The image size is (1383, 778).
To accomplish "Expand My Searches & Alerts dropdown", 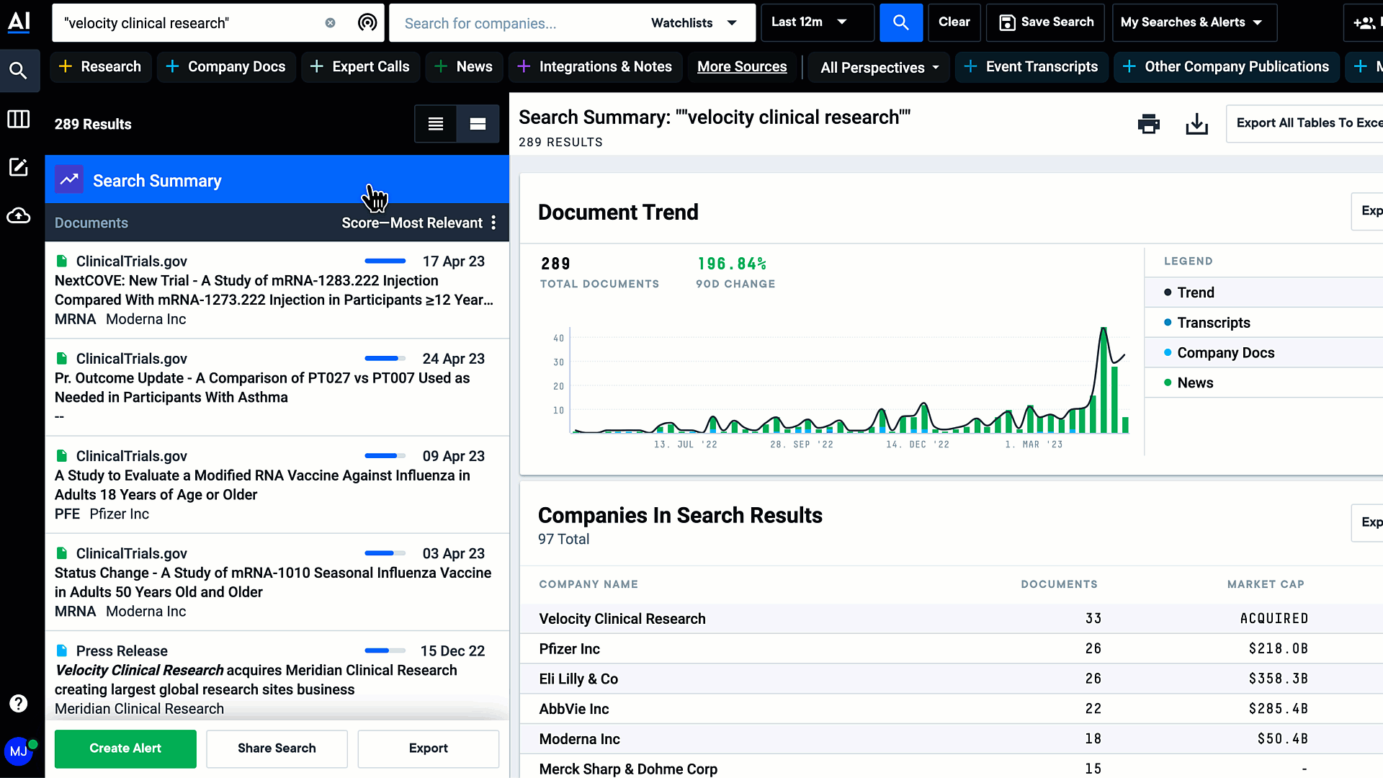I will tap(1194, 22).
